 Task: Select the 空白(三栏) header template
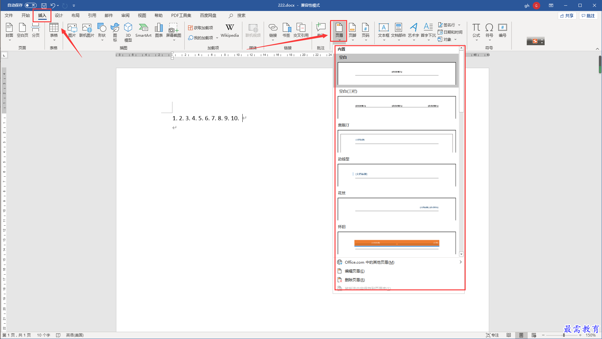397,104
